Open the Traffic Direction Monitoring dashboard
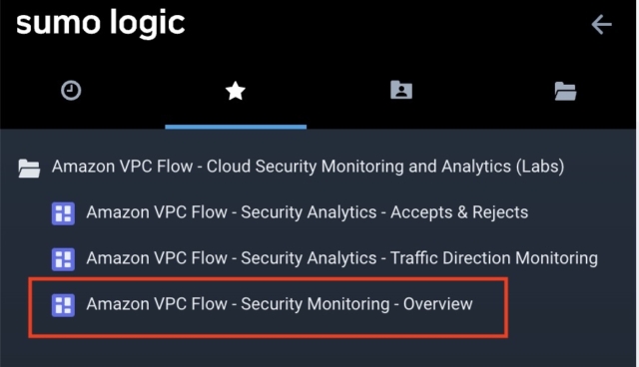Screen dimensions: 639x367 pos(341,258)
